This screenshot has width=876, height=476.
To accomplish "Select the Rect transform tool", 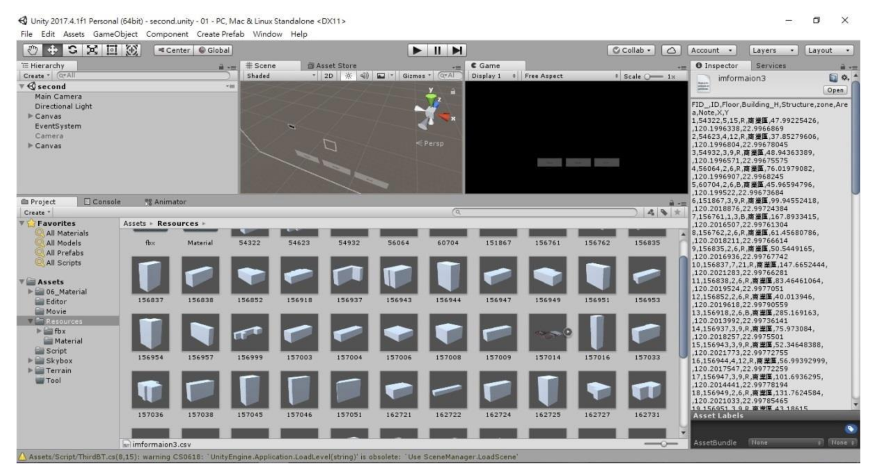I will [x=112, y=50].
